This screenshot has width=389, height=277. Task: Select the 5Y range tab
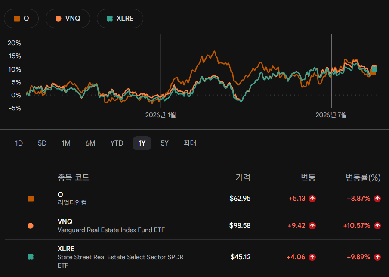pyautogui.click(x=164, y=143)
